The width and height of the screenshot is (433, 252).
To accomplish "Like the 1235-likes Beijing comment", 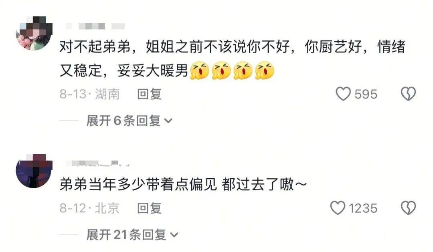I will pyautogui.click(x=338, y=208).
